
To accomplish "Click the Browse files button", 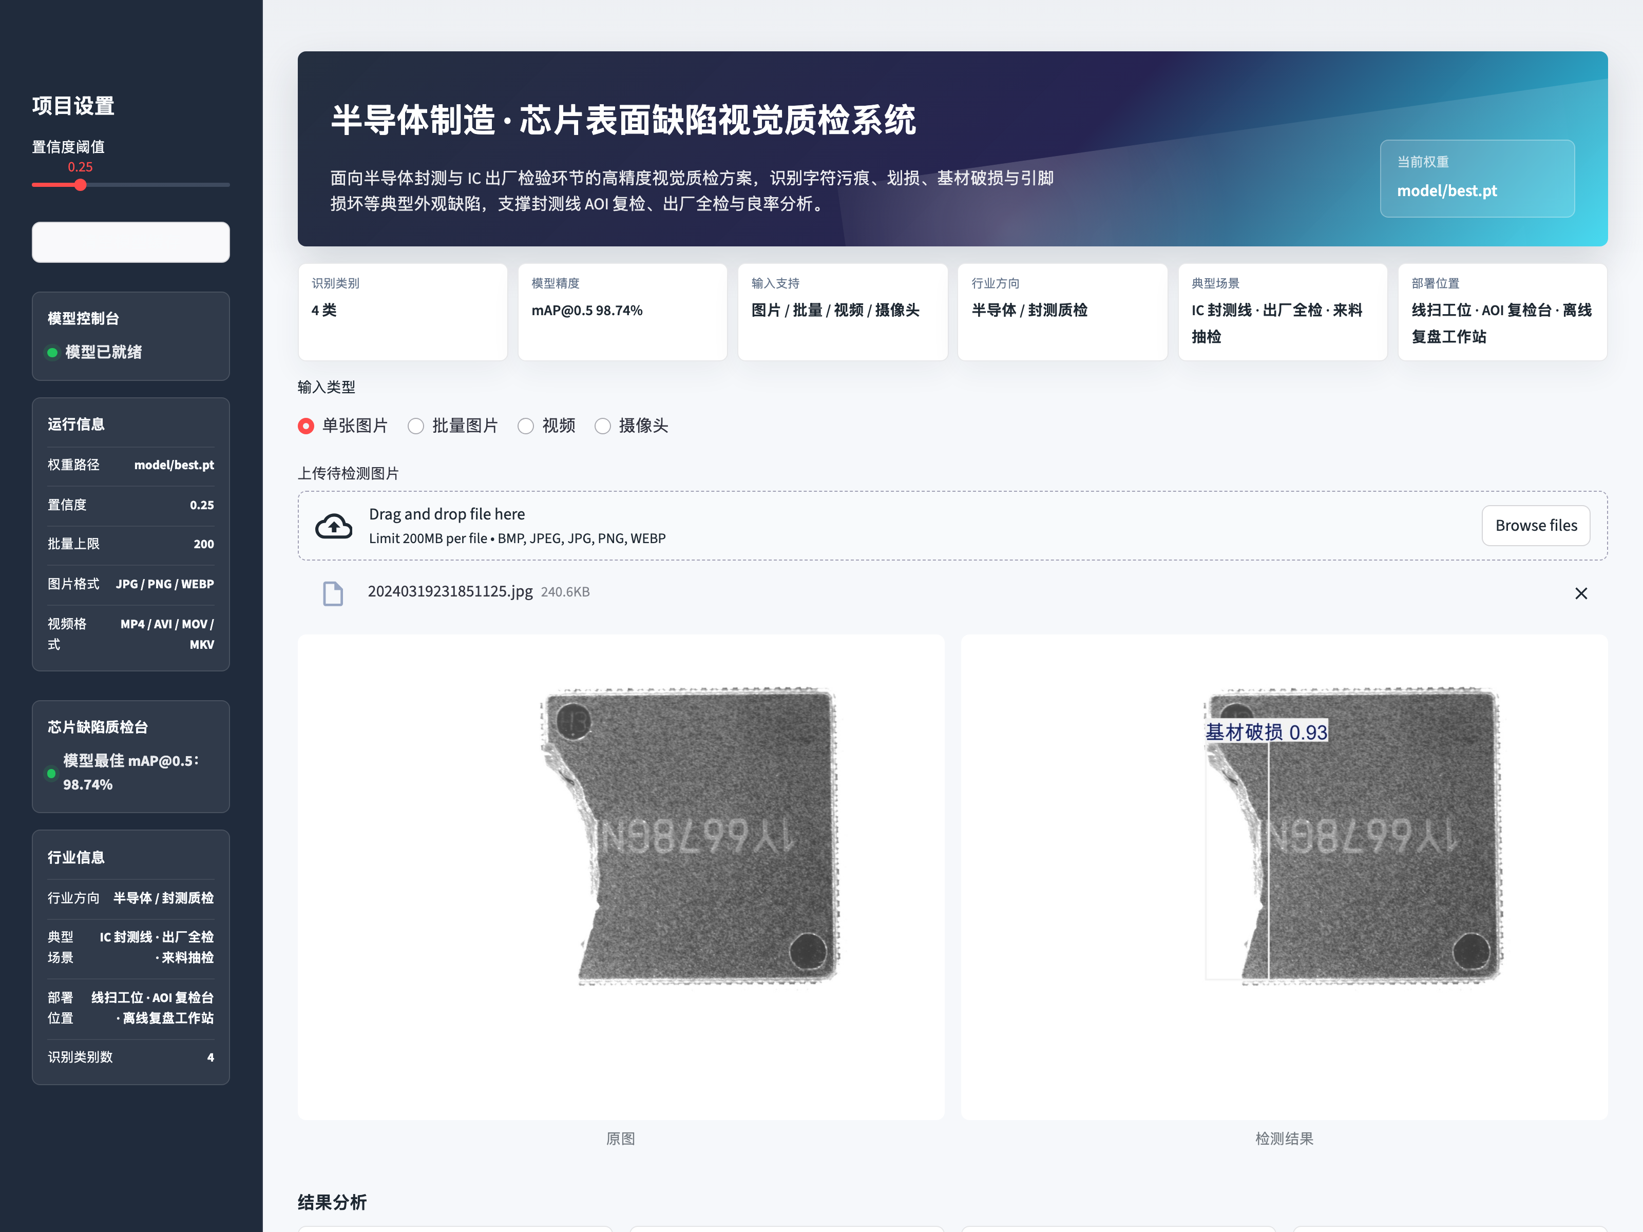I will pyautogui.click(x=1535, y=526).
